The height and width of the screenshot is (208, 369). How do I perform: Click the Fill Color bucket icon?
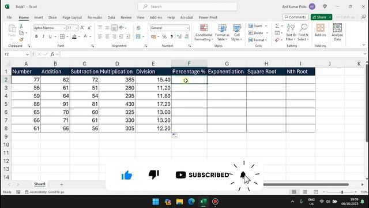pos(74,36)
